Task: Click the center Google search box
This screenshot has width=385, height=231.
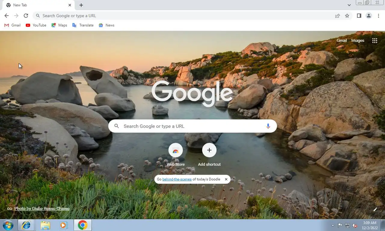Action: [192, 126]
